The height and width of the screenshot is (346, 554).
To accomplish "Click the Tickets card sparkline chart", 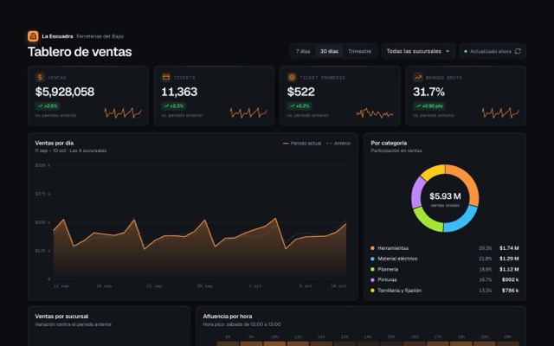I will pyautogui.click(x=248, y=113).
